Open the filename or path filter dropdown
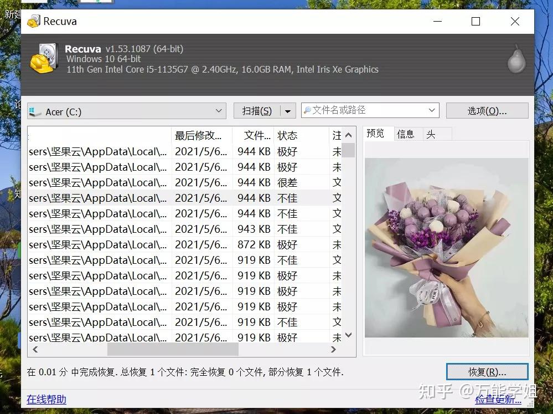The image size is (553, 414). tap(432, 110)
